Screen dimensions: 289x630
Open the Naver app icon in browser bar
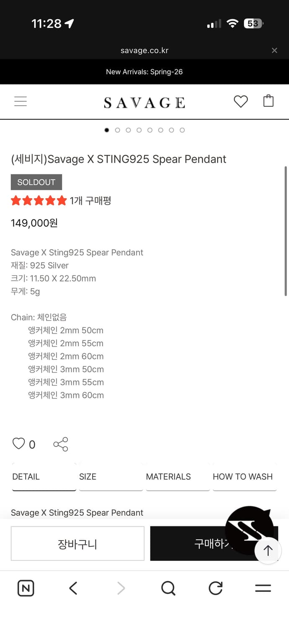[x=26, y=588]
